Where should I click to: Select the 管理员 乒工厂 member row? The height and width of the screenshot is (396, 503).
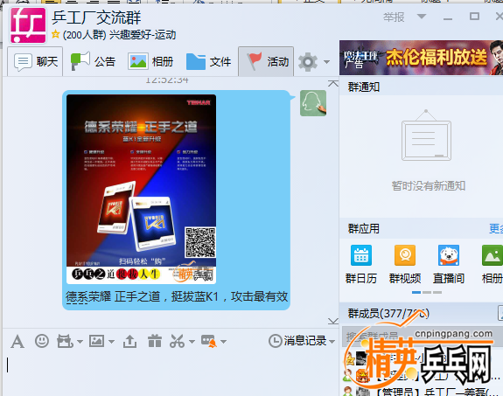point(421,392)
